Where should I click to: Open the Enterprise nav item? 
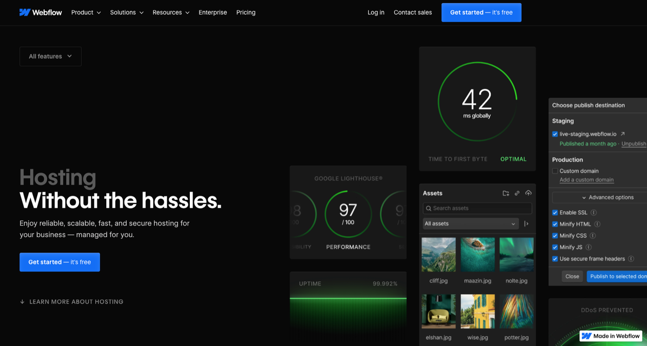click(212, 12)
